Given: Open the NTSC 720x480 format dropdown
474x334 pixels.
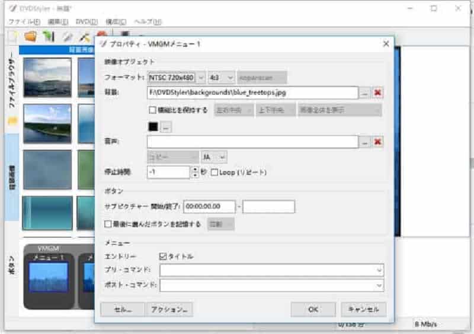Looking at the screenshot, I should (x=177, y=78).
